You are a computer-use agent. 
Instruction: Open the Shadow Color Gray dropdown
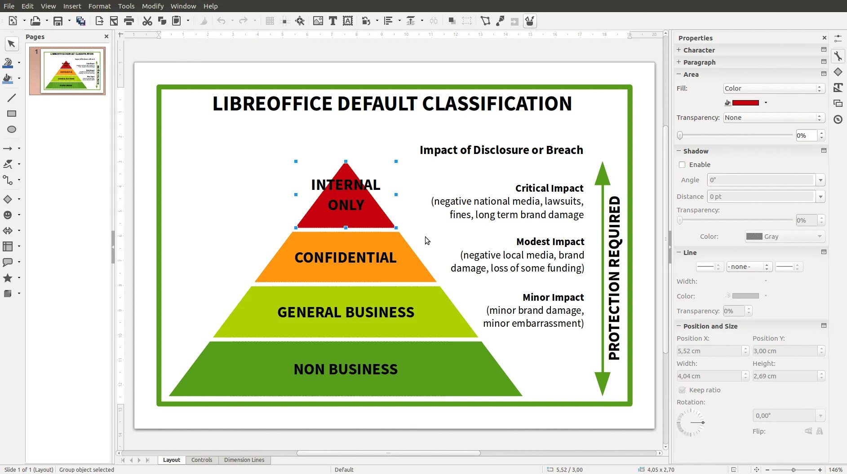785,237
